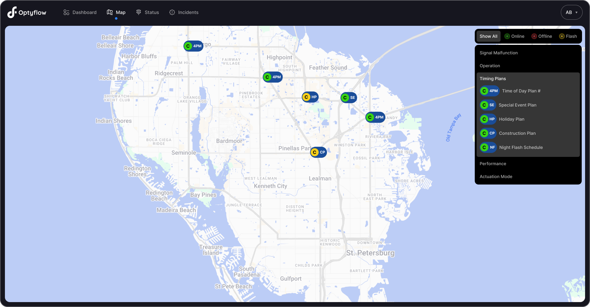Click the HP Holiday Plan map marker
This screenshot has width=590, height=307.
[310, 97]
